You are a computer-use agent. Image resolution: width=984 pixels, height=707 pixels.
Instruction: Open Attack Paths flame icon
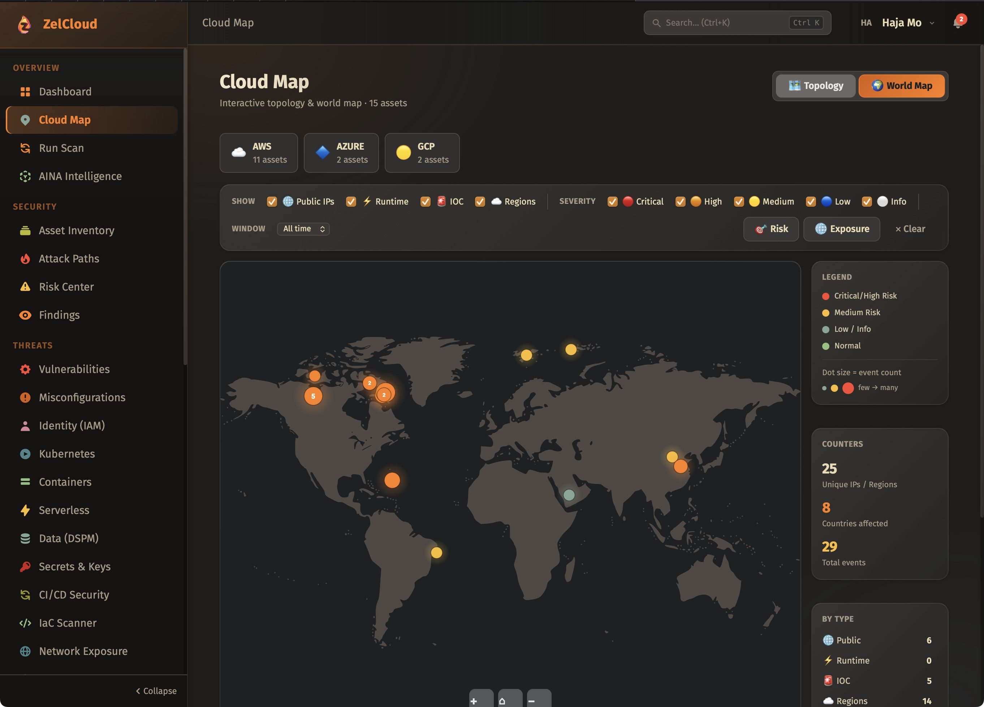tap(25, 259)
